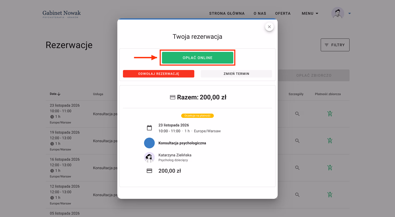Click the Opłać zbiorczo button
395x217 pixels.
tap(314, 75)
